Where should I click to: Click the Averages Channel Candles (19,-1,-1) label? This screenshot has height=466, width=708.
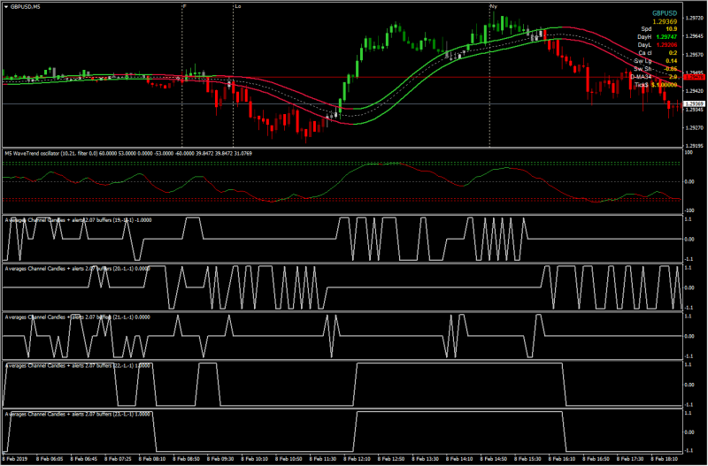78,220
